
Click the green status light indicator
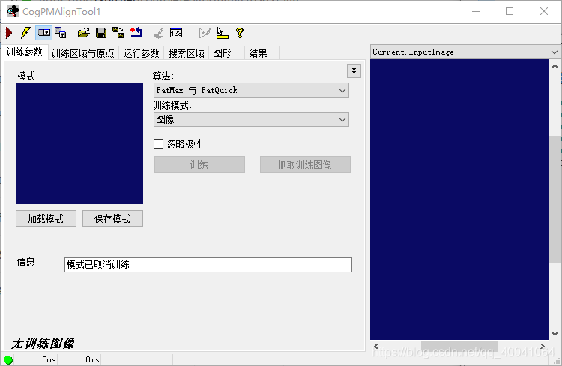click(x=8, y=359)
